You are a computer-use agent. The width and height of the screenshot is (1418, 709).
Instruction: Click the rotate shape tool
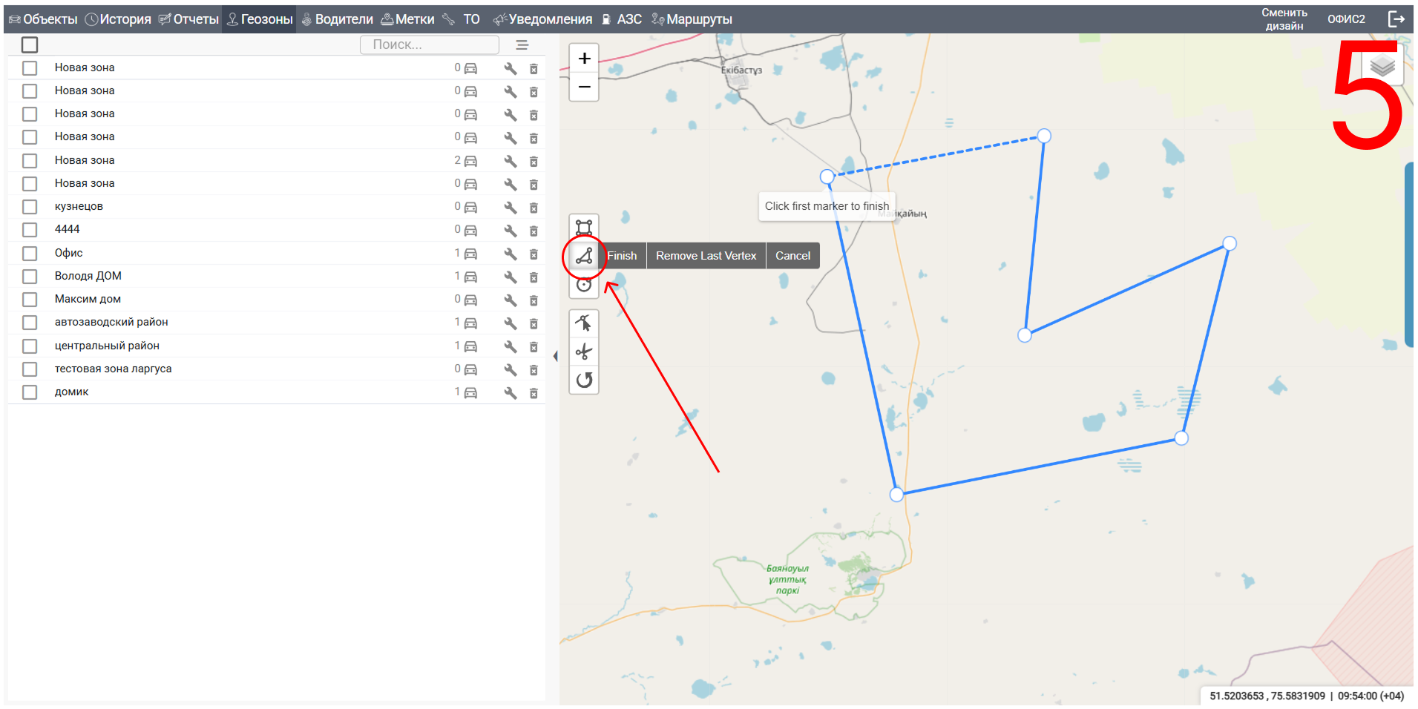pos(584,380)
